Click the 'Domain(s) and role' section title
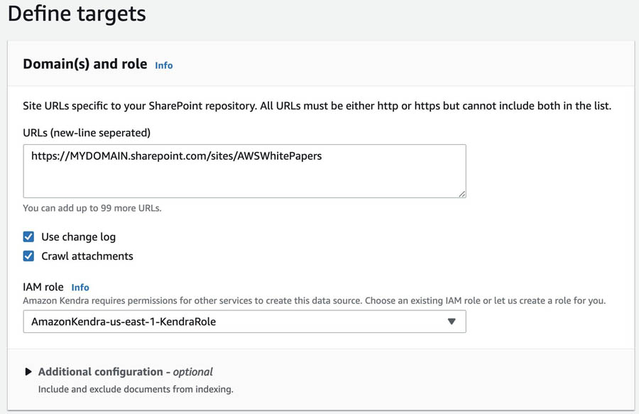639x414 pixels. 85,64
